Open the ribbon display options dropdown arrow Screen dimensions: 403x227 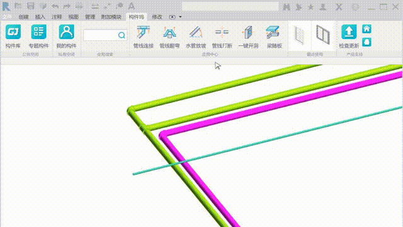(x=180, y=17)
